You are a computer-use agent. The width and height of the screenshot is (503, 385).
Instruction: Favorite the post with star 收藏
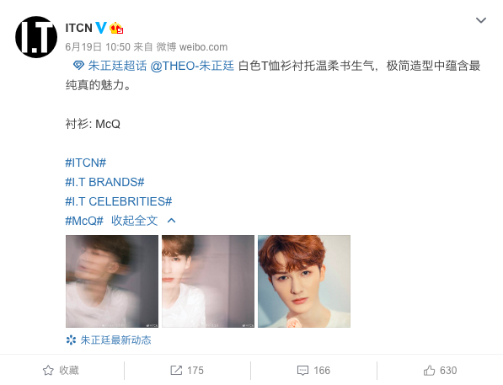coord(61,370)
